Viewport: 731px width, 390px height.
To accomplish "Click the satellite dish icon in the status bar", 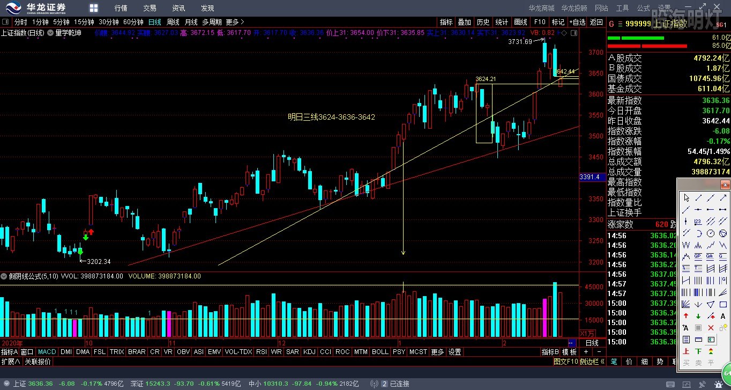I will point(702,384).
